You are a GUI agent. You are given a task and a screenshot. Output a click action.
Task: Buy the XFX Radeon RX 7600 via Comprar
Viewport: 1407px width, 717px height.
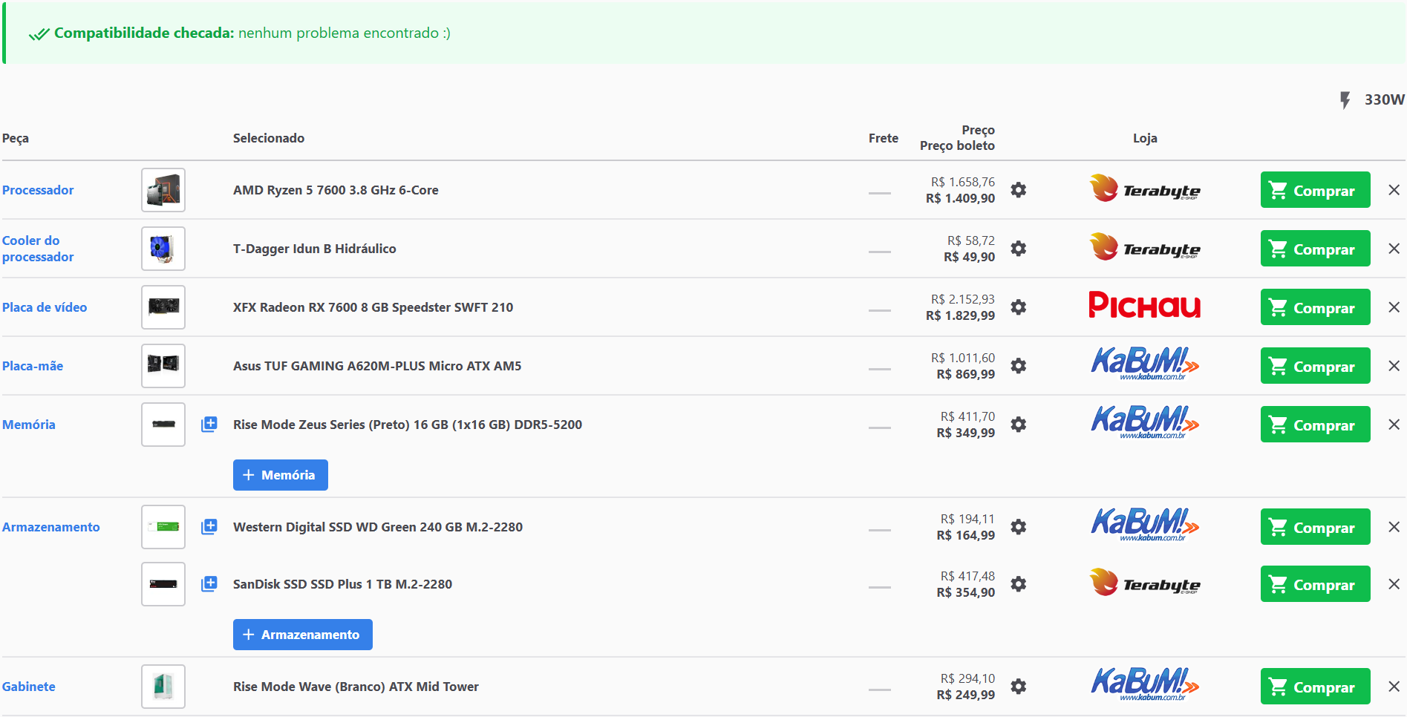coord(1315,307)
